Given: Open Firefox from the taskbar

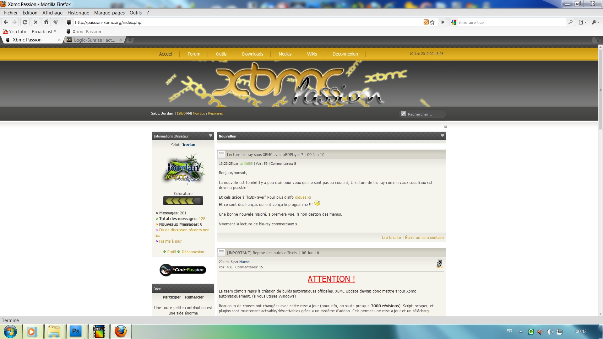Looking at the screenshot, I should point(121,331).
